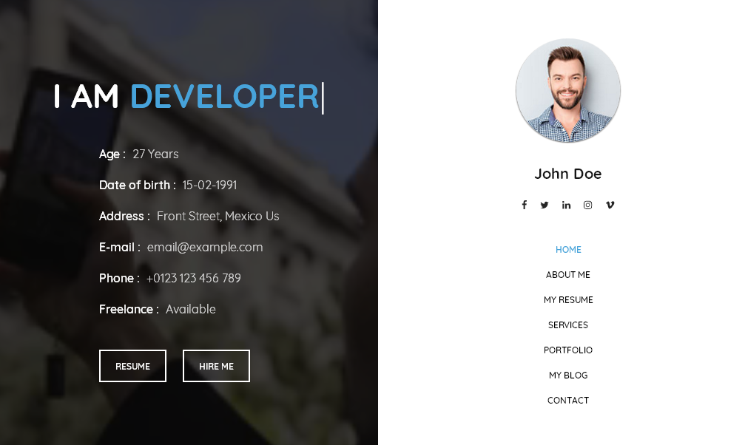Open the My Resume menu link
This screenshot has width=745, height=445.
point(568,300)
